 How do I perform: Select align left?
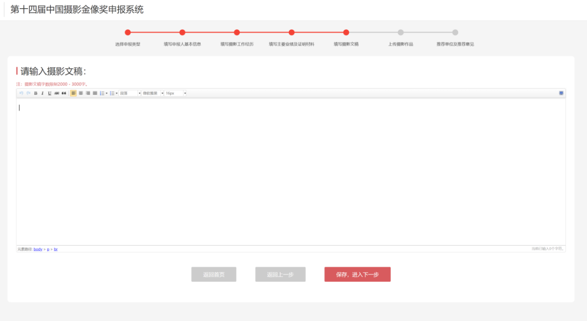(74, 93)
